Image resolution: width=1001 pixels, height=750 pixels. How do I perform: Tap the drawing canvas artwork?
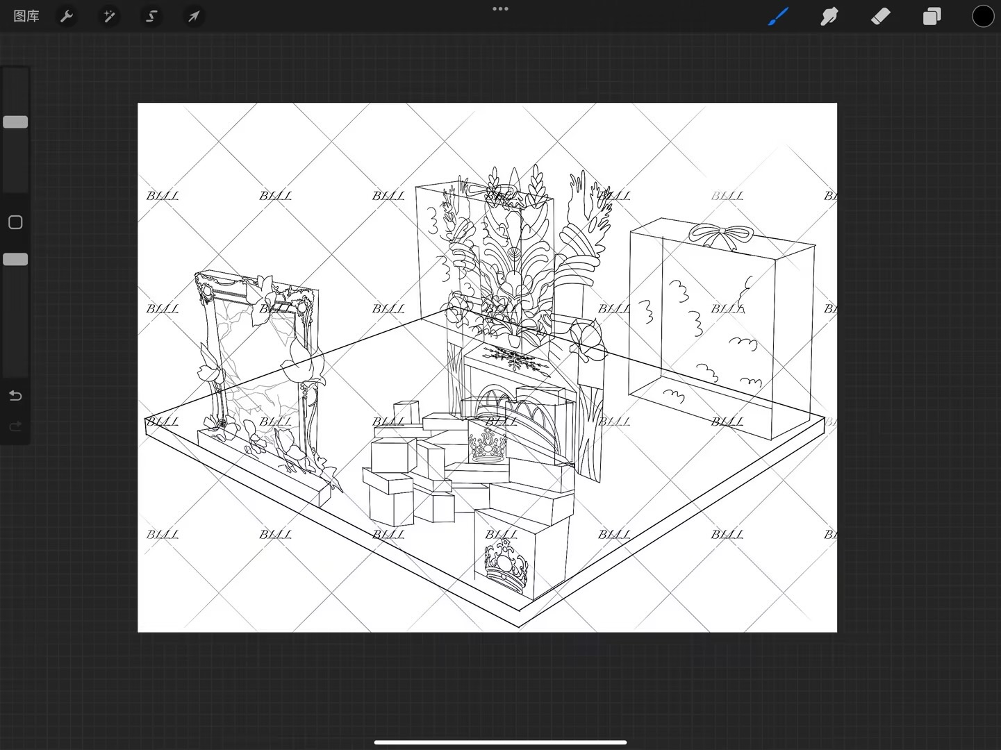(x=487, y=367)
